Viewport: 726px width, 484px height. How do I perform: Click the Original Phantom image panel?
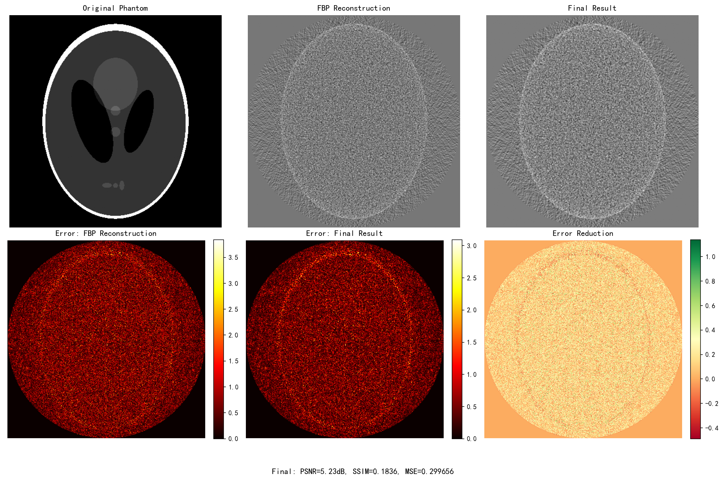(x=115, y=121)
